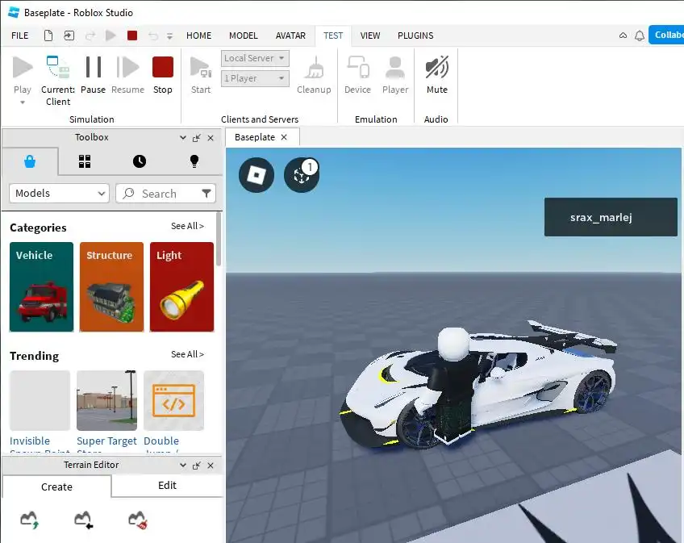Viewport: 684px width, 543px height.
Task: Open Toolbox Creations lightbulb tab
Action: coord(194,161)
